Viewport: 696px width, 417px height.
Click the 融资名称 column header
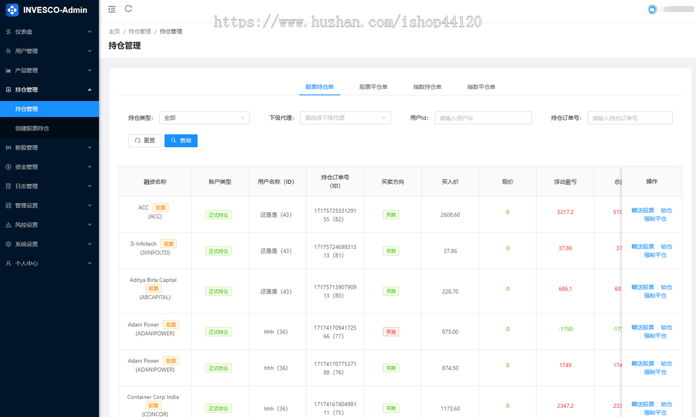point(155,182)
